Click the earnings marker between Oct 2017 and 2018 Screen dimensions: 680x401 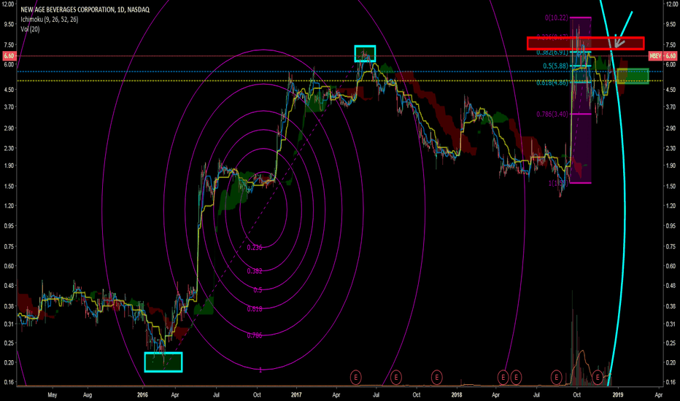click(436, 377)
